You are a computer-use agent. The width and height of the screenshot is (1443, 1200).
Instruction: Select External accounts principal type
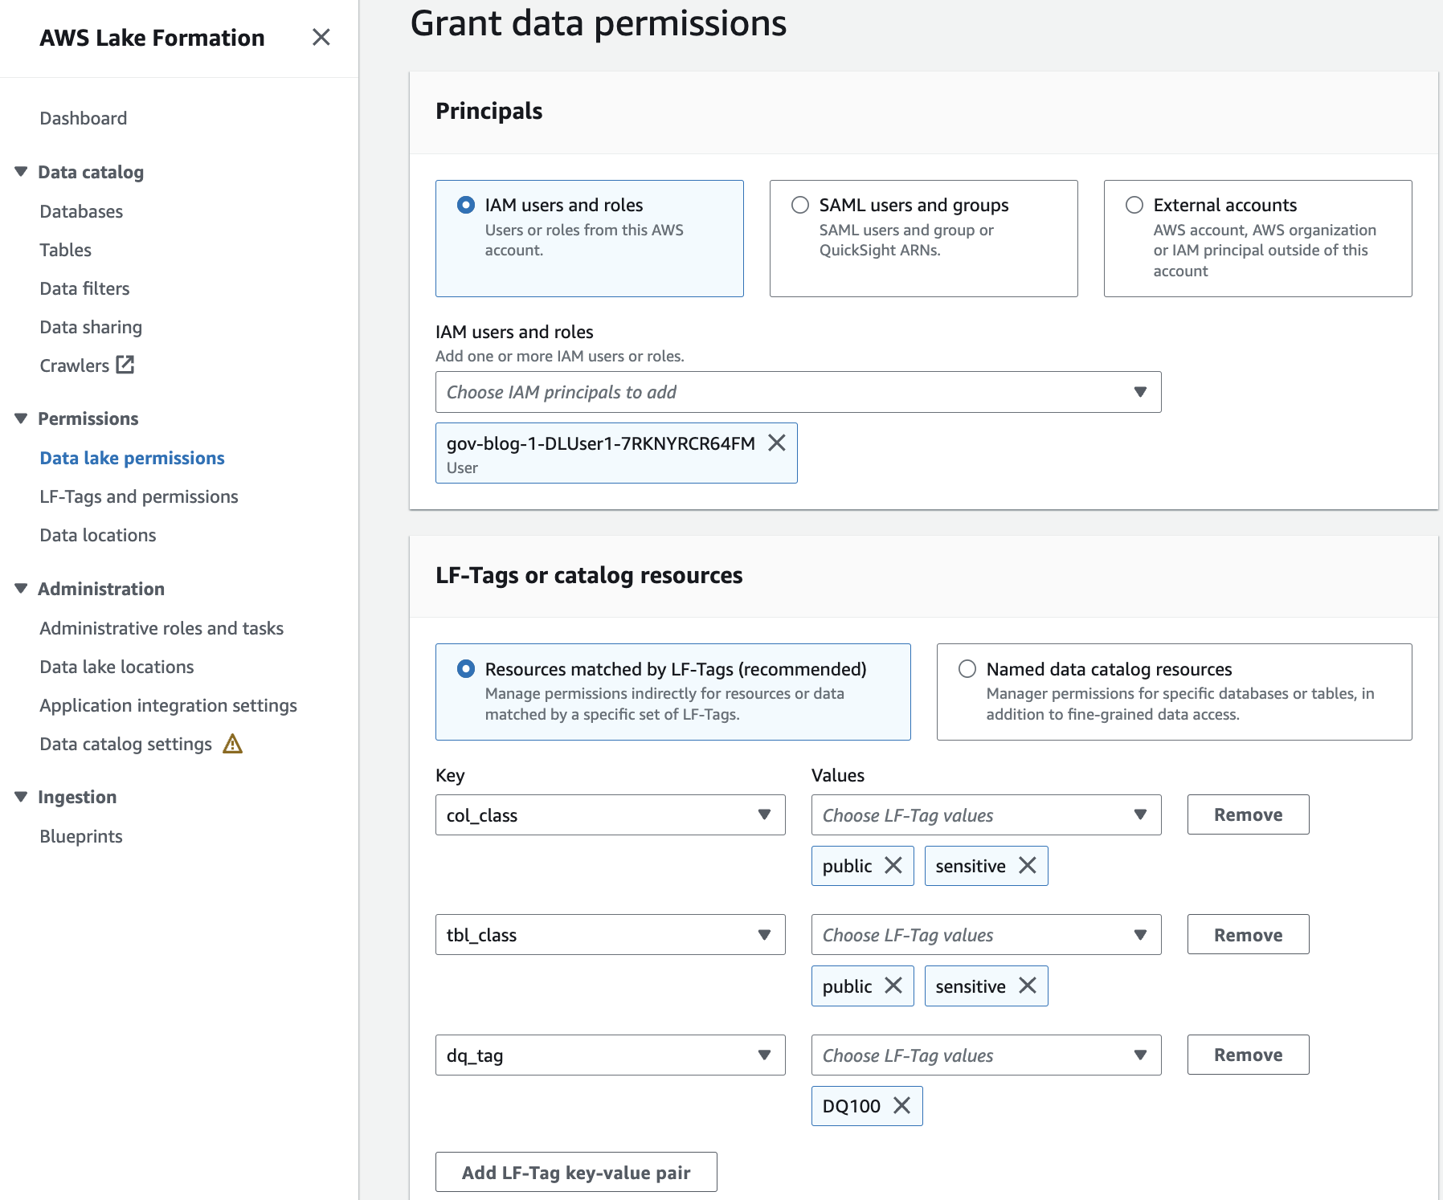pyautogui.click(x=1134, y=205)
